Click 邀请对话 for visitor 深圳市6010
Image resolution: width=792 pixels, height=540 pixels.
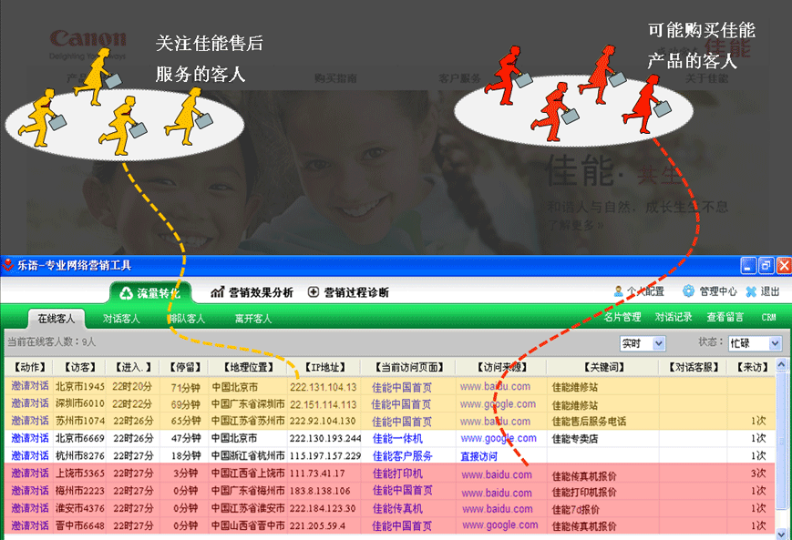click(30, 403)
